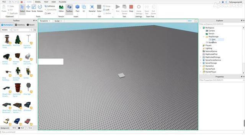The width and height of the screenshot is (245, 138).
Task: Click the Run a command bar
Action: tap(122, 132)
